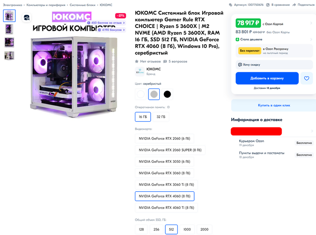316x235 pixels.
Task: Click the add-to-comparison icon
Action: pyautogui.click(x=268, y=5)
